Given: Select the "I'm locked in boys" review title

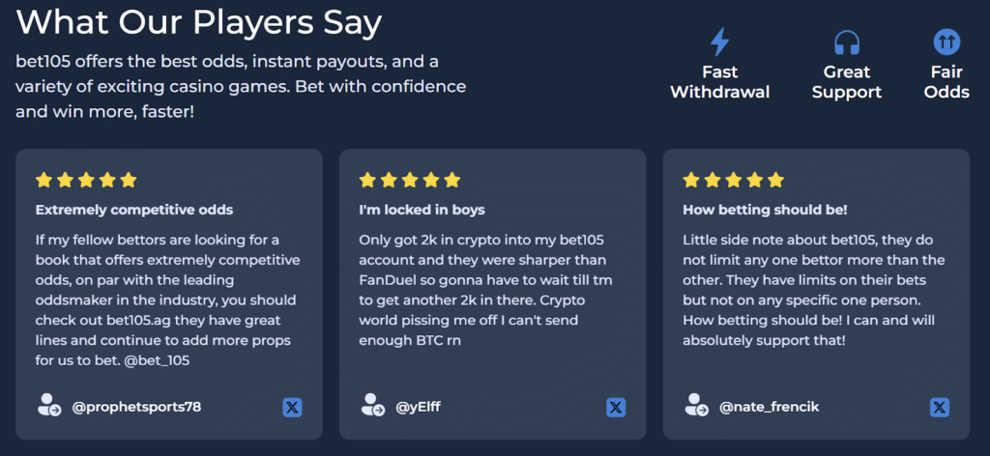Looking at the screenshot, I should click(422, 210).
